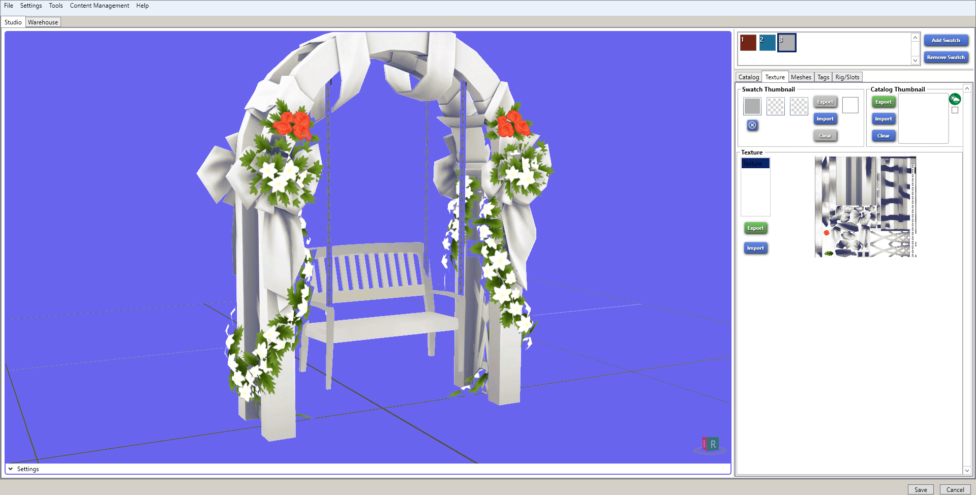The image size is (976, 495).
Task: Click Import in Catalog Thumbnail group
Action: [883, 119]
